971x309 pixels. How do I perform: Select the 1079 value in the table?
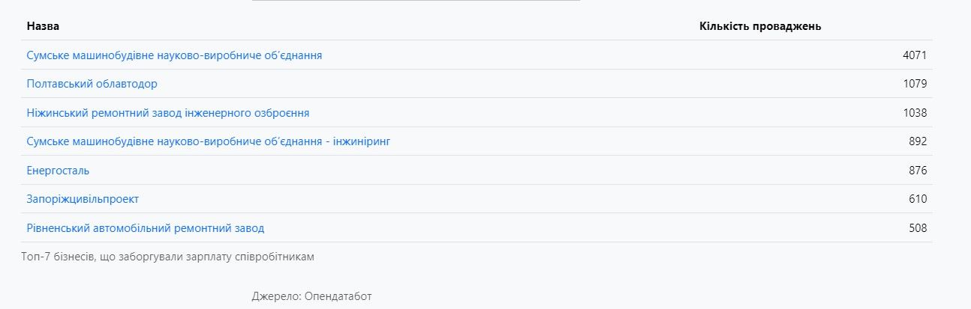(x=915, y=84)
